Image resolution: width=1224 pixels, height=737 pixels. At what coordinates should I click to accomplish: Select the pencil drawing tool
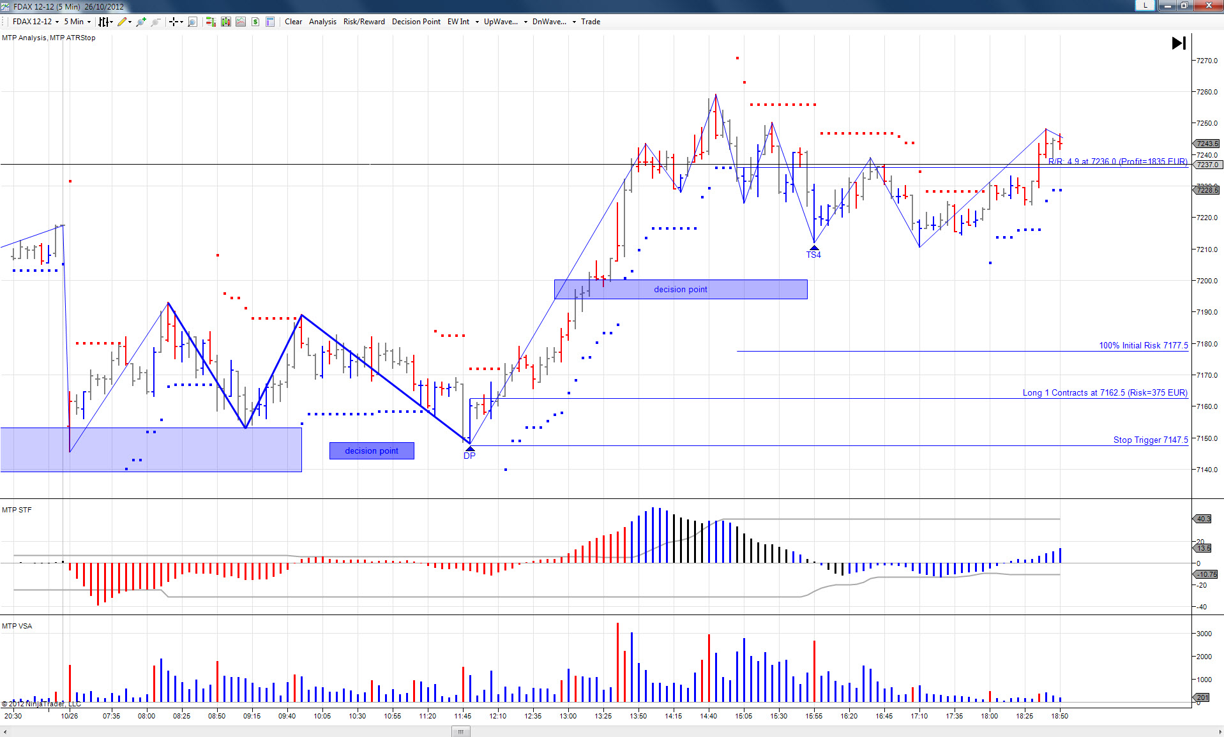pos(122,22)
